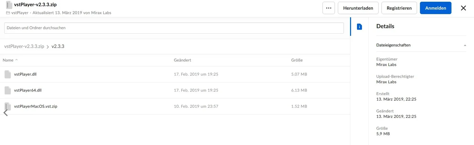
Task: Select the v2.3.3 breadcrumb folder
Action: pos(58,46)
